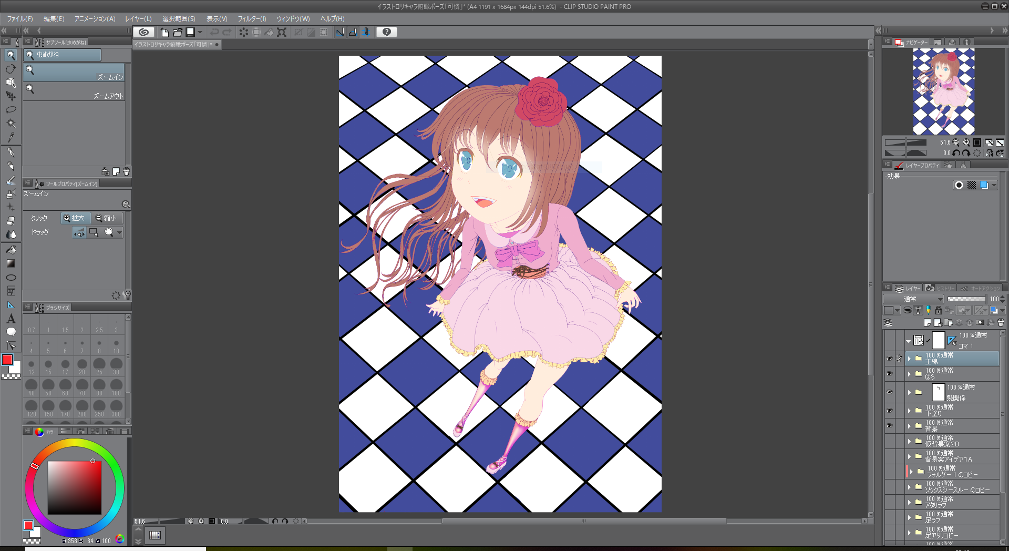Select the Move Layer tool
Viewport: 1009px width, 551px height.
point(11,96)
